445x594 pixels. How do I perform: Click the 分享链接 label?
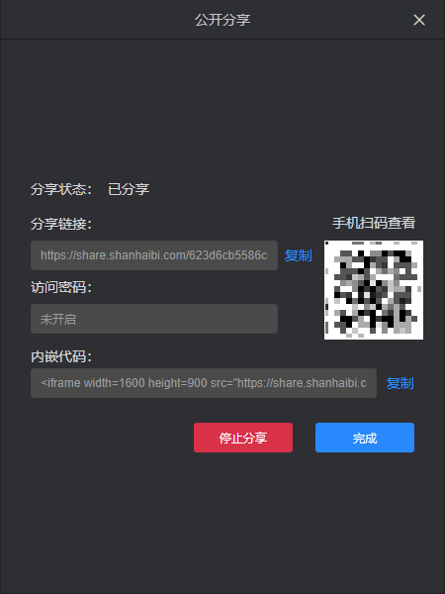pos(61,224)
